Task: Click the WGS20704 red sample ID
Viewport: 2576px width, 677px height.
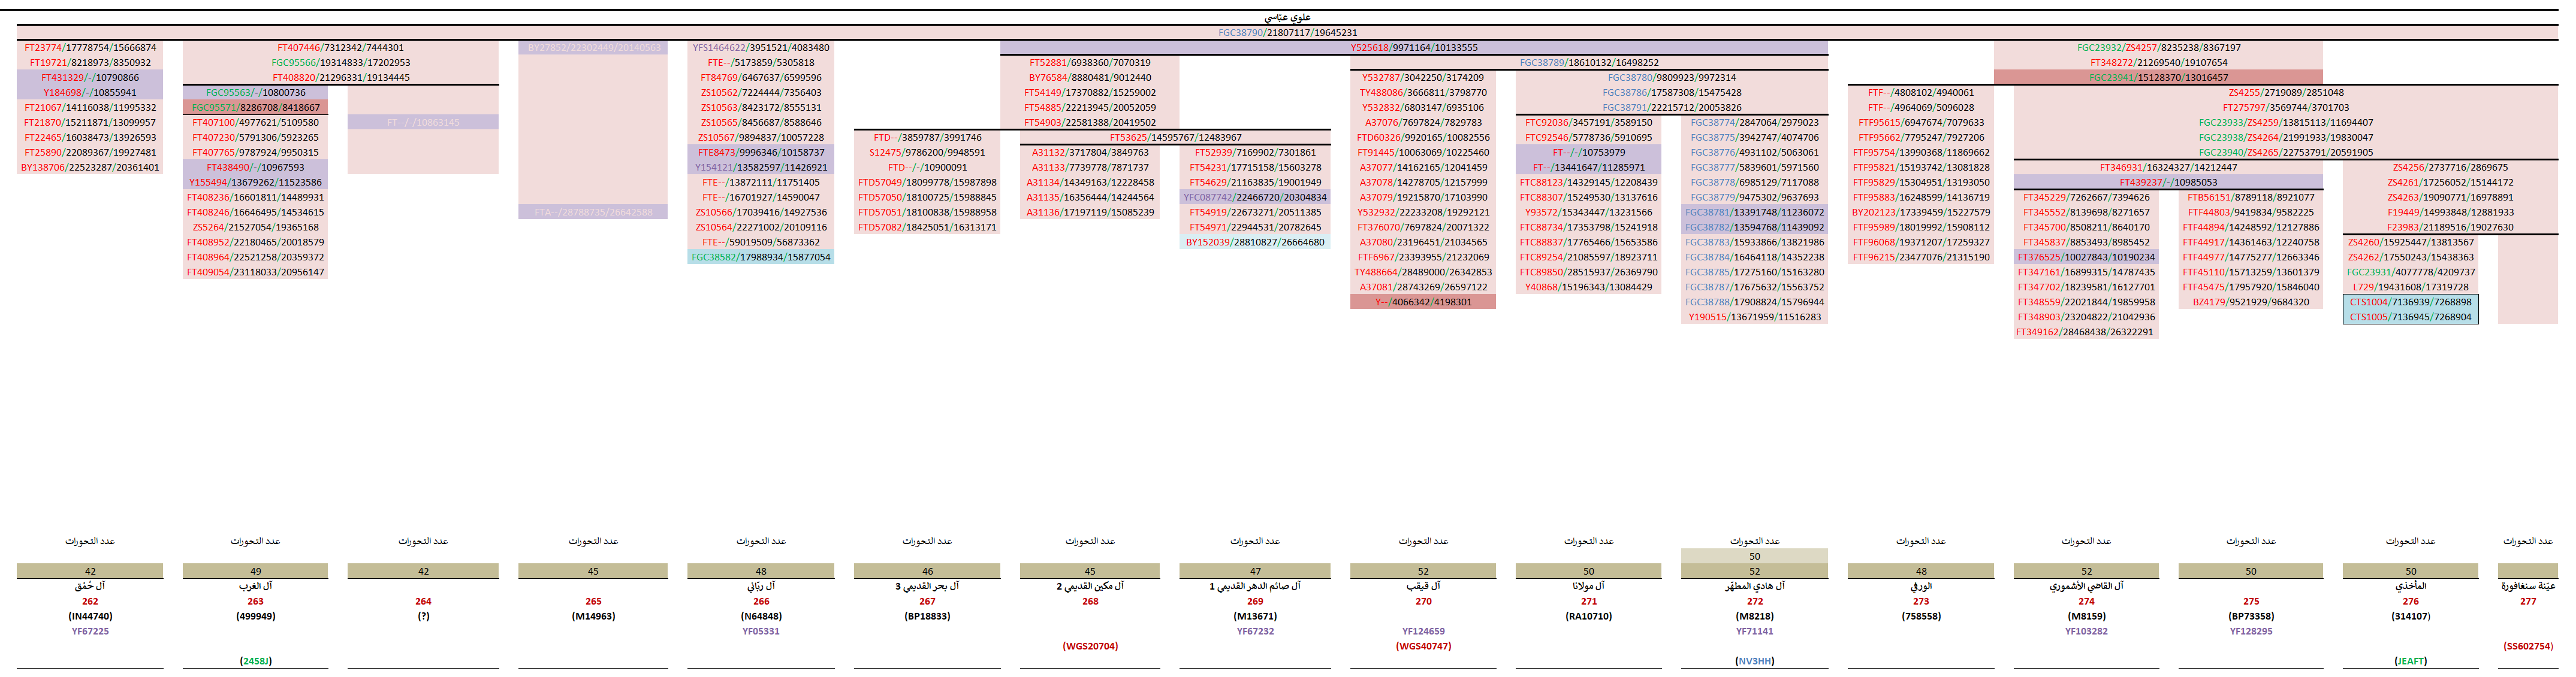Action: [x=1090, y=646]
